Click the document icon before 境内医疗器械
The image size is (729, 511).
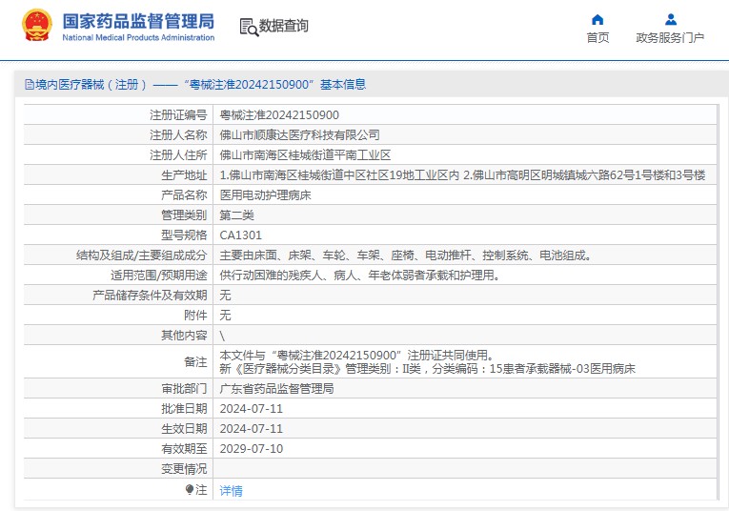29,85
